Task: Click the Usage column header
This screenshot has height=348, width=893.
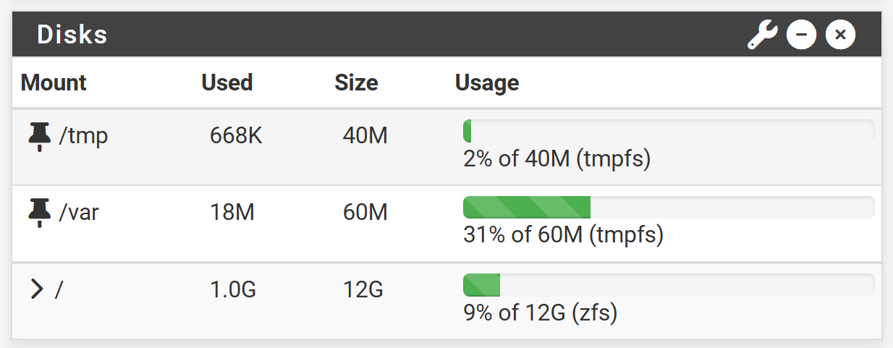Action: point(487,83)
